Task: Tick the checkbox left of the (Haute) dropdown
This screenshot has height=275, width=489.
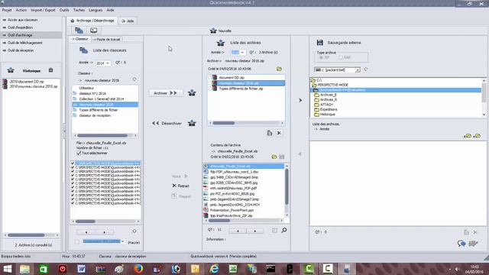Action: [77, 241]
